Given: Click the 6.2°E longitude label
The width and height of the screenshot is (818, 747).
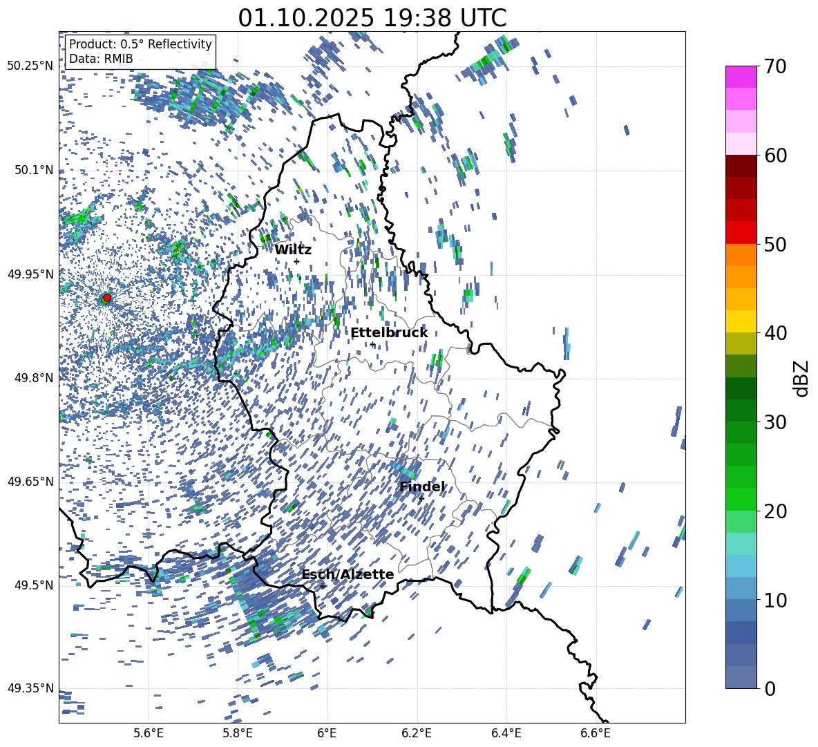Looking at the screenshot, I should [x=417, y=733].
